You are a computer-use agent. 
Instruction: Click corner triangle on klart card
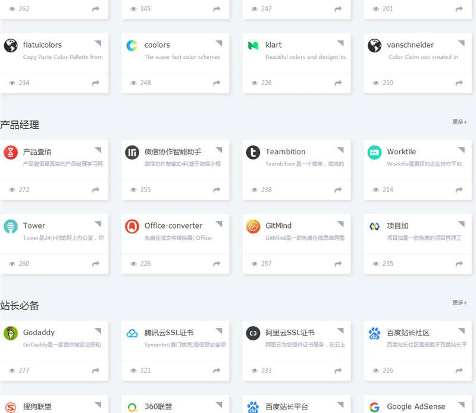340,43
